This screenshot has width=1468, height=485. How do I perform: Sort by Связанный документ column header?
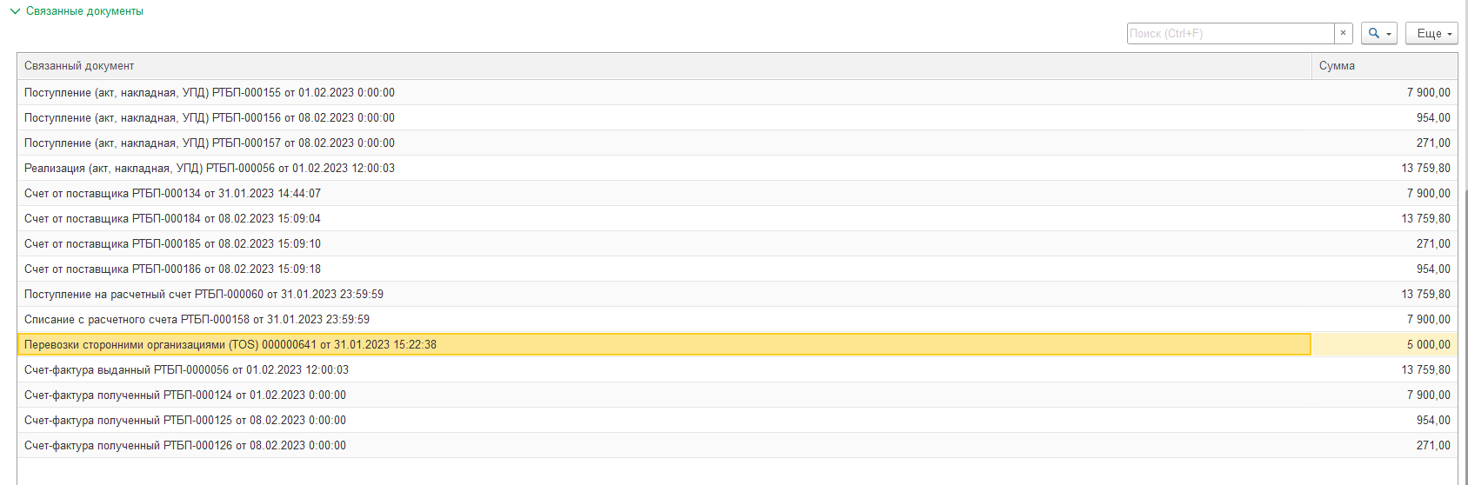(x=664, y=66)
